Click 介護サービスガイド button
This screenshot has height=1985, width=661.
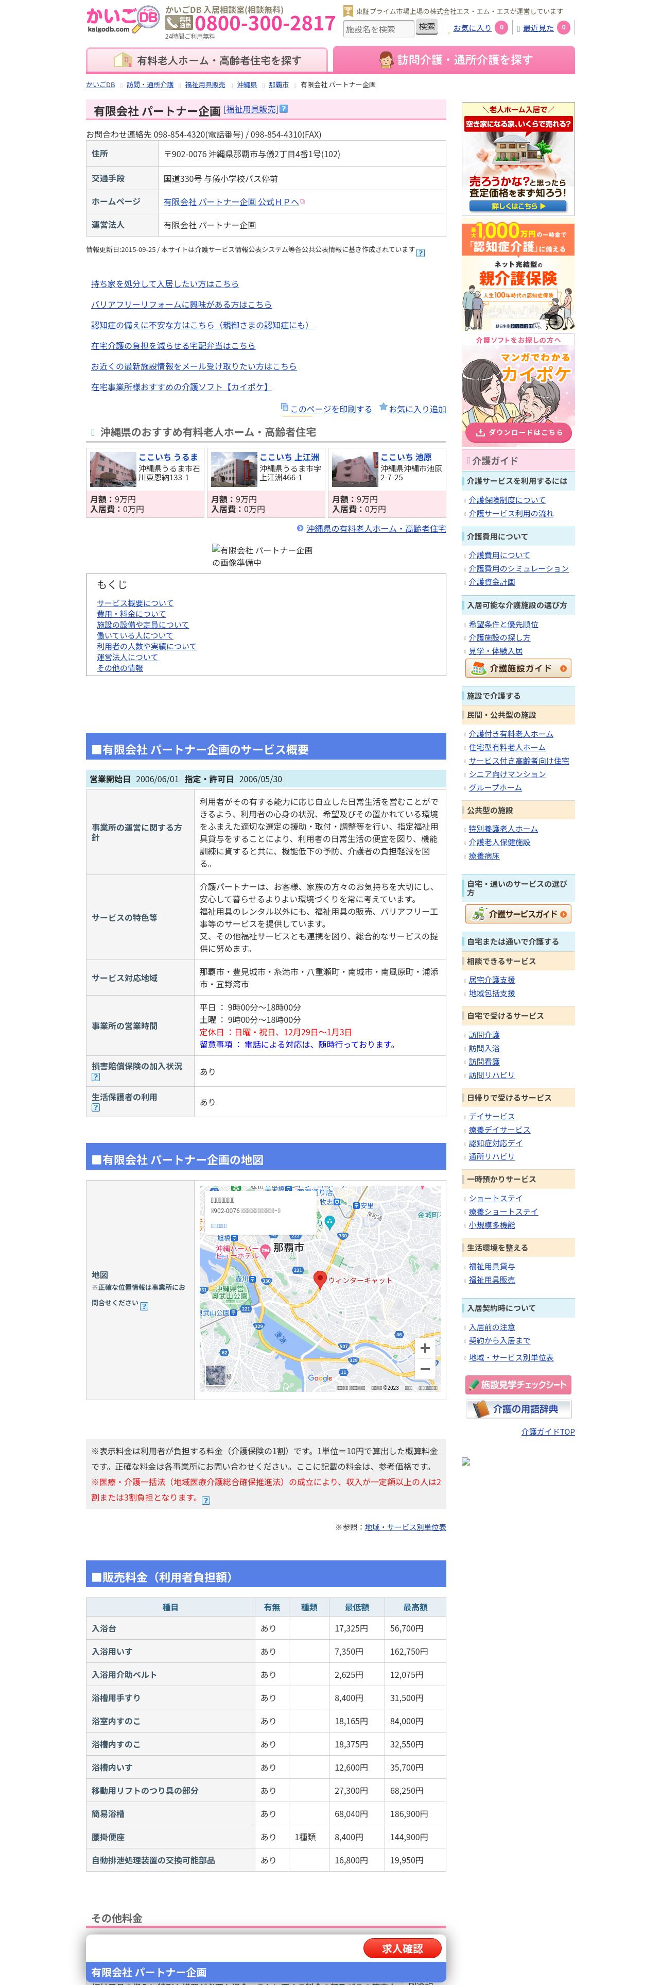(518, 914)
